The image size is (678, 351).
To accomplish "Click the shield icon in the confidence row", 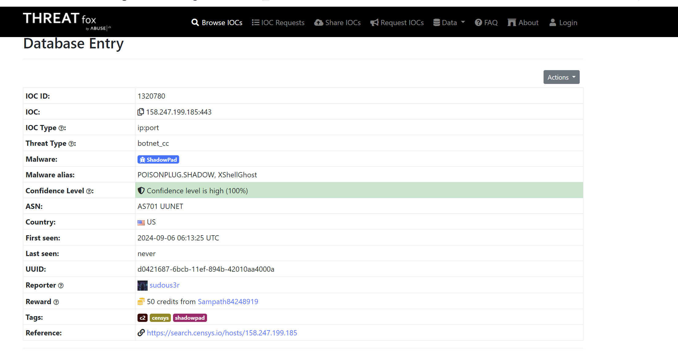I will pyautogui.click(x=141, y=191).
